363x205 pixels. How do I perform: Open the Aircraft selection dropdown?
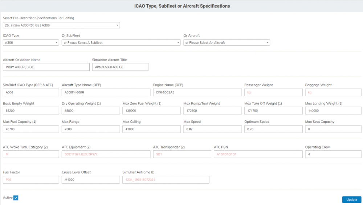point(227,43)
